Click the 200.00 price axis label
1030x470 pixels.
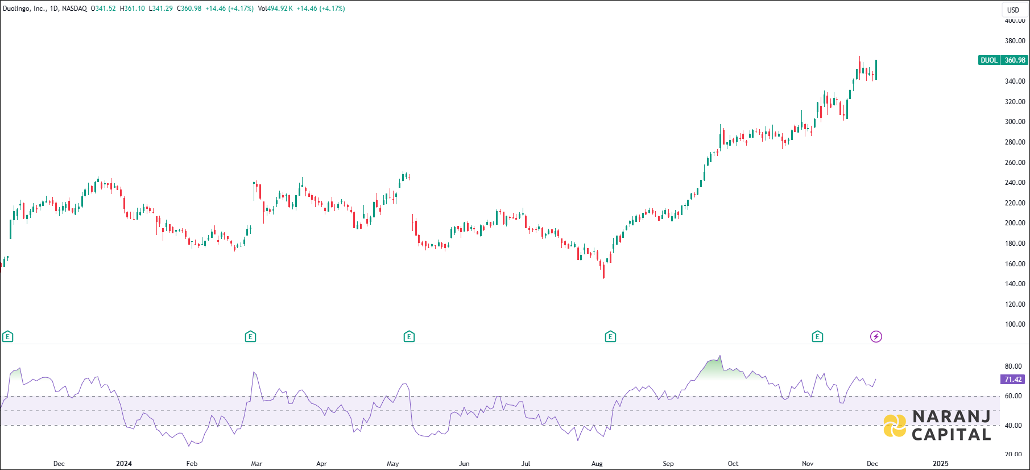[x=1015, y=223]
